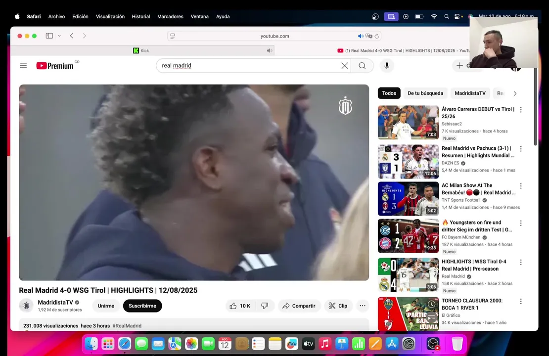549x356 pixels.
Task: Open AC Milan Show At The Bernabéu title
Action: 478,189
